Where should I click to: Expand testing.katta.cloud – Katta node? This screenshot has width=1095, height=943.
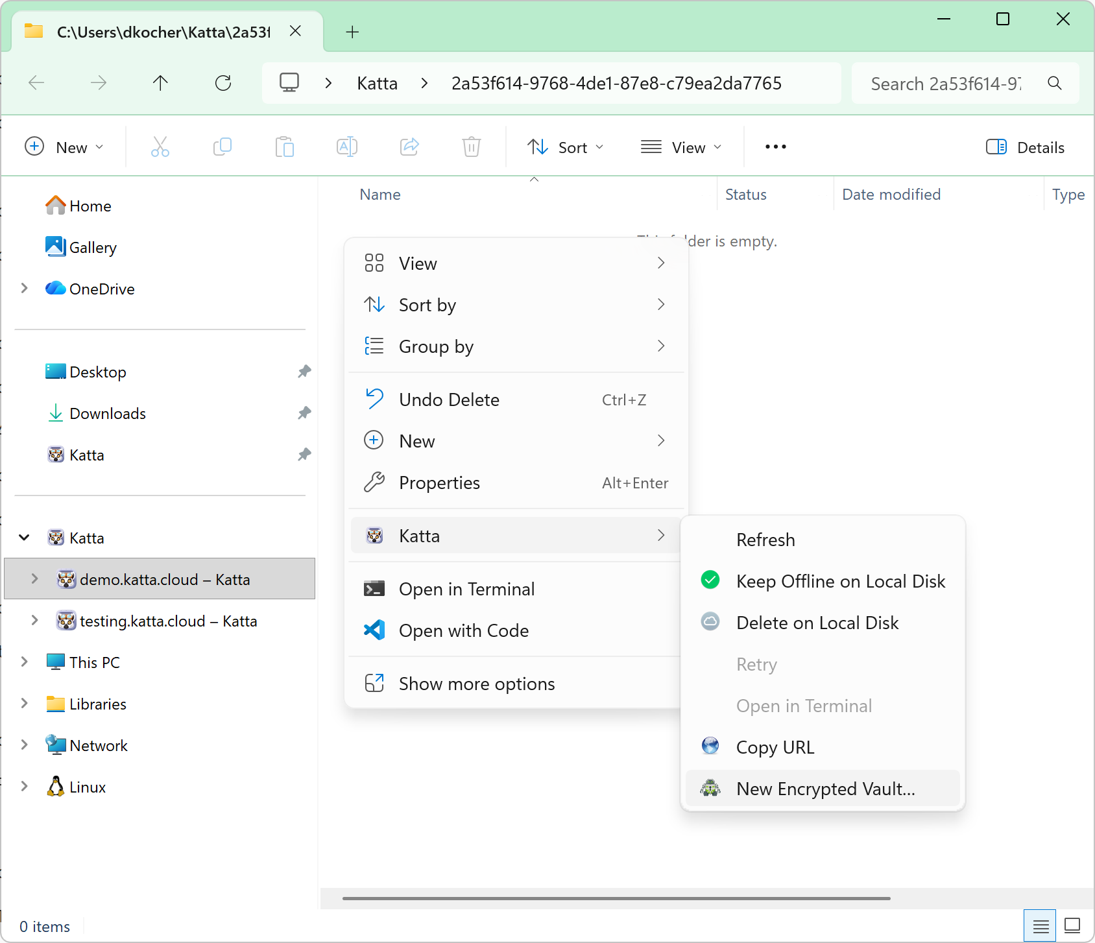click(34, 621)
